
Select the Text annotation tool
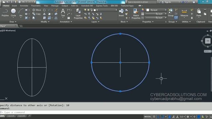(63, 13)
